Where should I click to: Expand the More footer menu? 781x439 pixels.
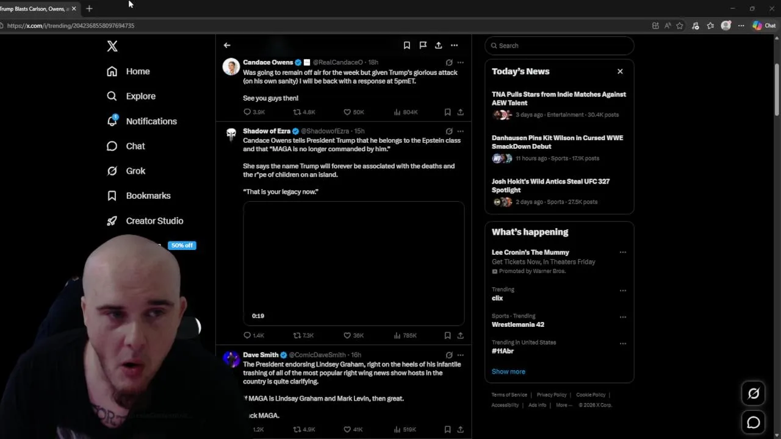[x=564, y=405]
